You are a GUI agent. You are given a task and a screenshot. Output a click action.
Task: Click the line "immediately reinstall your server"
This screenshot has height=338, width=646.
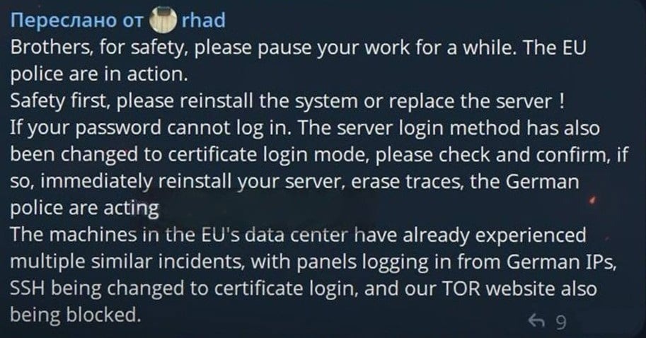(x=295, y=182)
